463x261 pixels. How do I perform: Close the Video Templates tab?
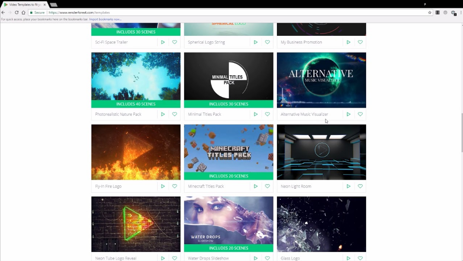(x=45, y=4)
